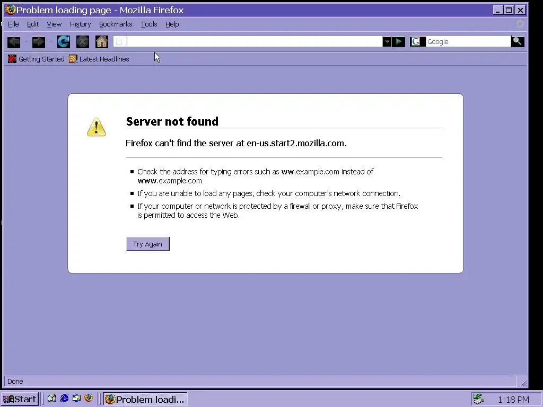This screenshot has height=407, width=543.
Task: Click the activity throbber icon in menu bar
Action: (520, 24)
